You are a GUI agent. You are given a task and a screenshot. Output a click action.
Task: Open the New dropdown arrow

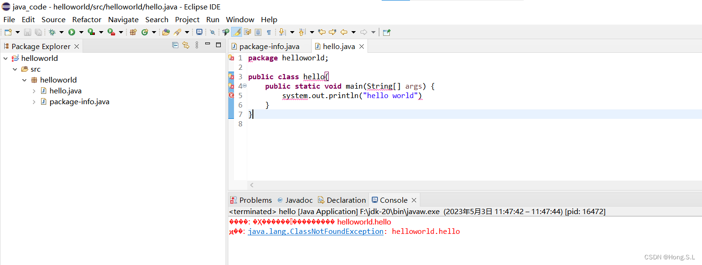coord(18,32)
